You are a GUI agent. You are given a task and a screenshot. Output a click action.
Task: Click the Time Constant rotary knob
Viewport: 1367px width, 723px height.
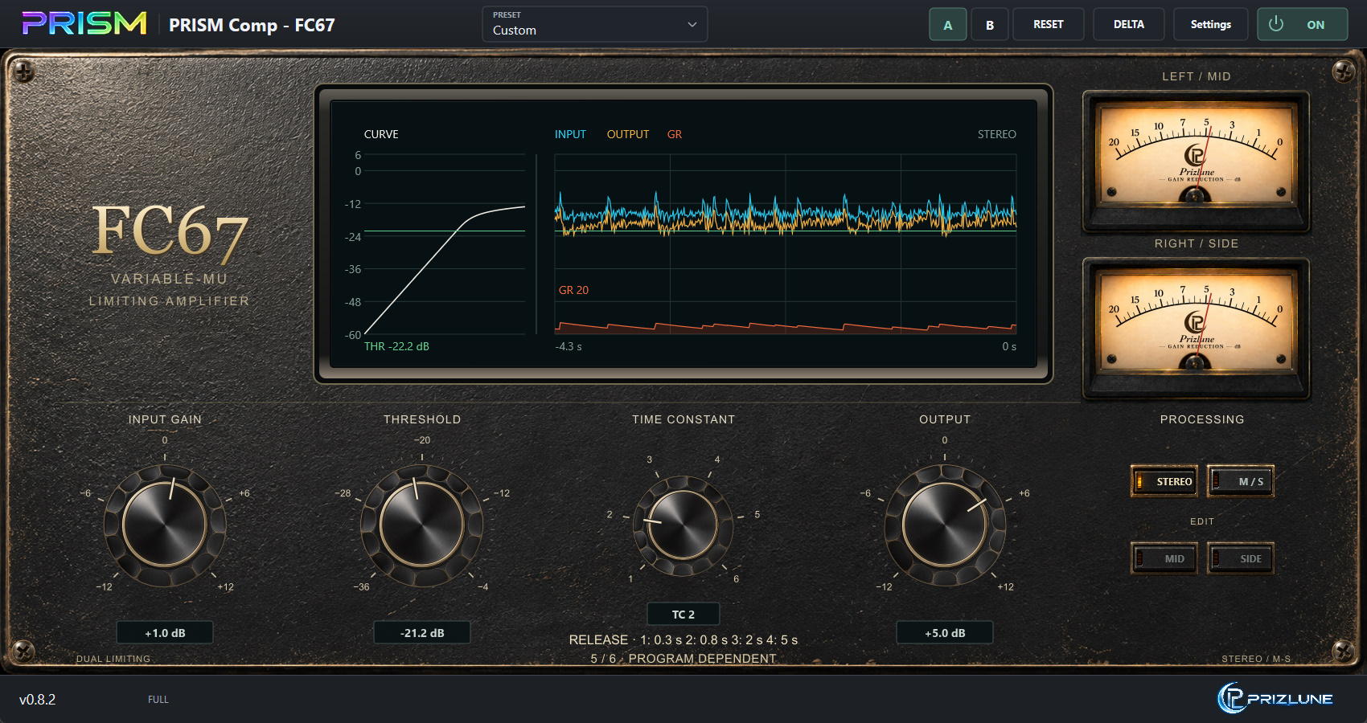(683, 525)
